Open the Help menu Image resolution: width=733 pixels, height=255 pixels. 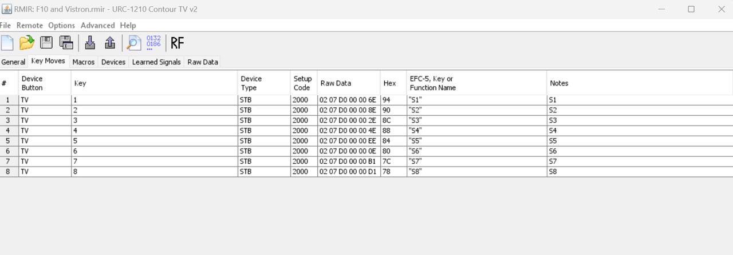click(128, 25)
